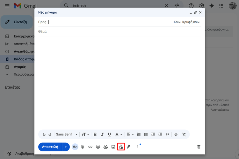Open more compose options menu
239x159 pixels.
[x=137, y=147]
